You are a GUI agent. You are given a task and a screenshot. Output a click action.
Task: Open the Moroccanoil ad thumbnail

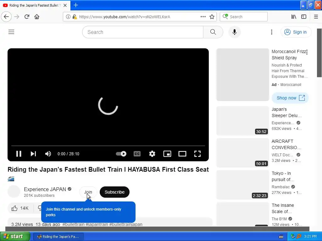pyautogui.click(x=243, y=75)
